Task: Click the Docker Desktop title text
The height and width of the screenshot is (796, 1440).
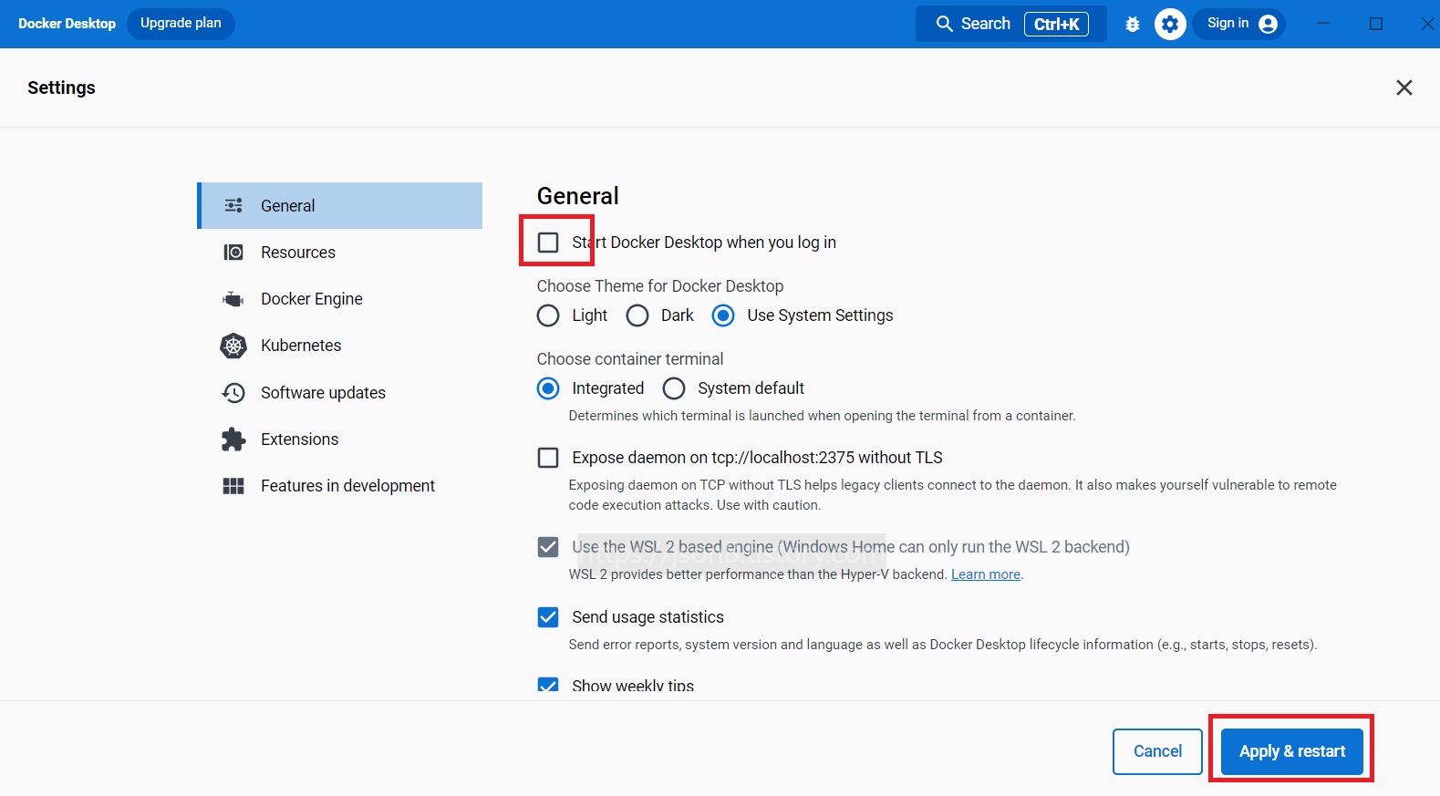Action: 67,24
